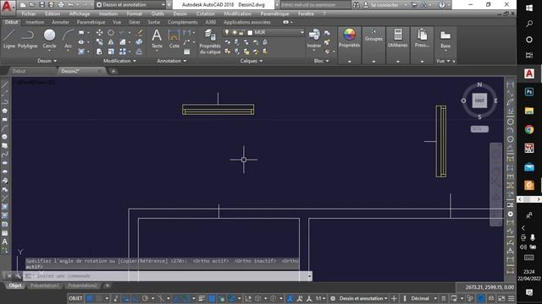542x304 pixels.
Task: Choose the Mirror tool in Modification
Action: [111, 42]
